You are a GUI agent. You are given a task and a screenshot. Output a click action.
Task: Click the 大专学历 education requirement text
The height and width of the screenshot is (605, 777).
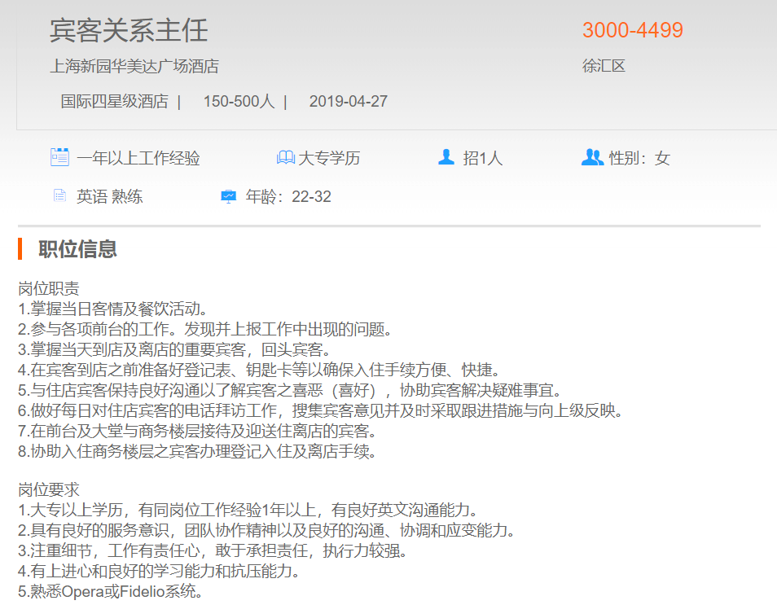click(x=329, y=158)
